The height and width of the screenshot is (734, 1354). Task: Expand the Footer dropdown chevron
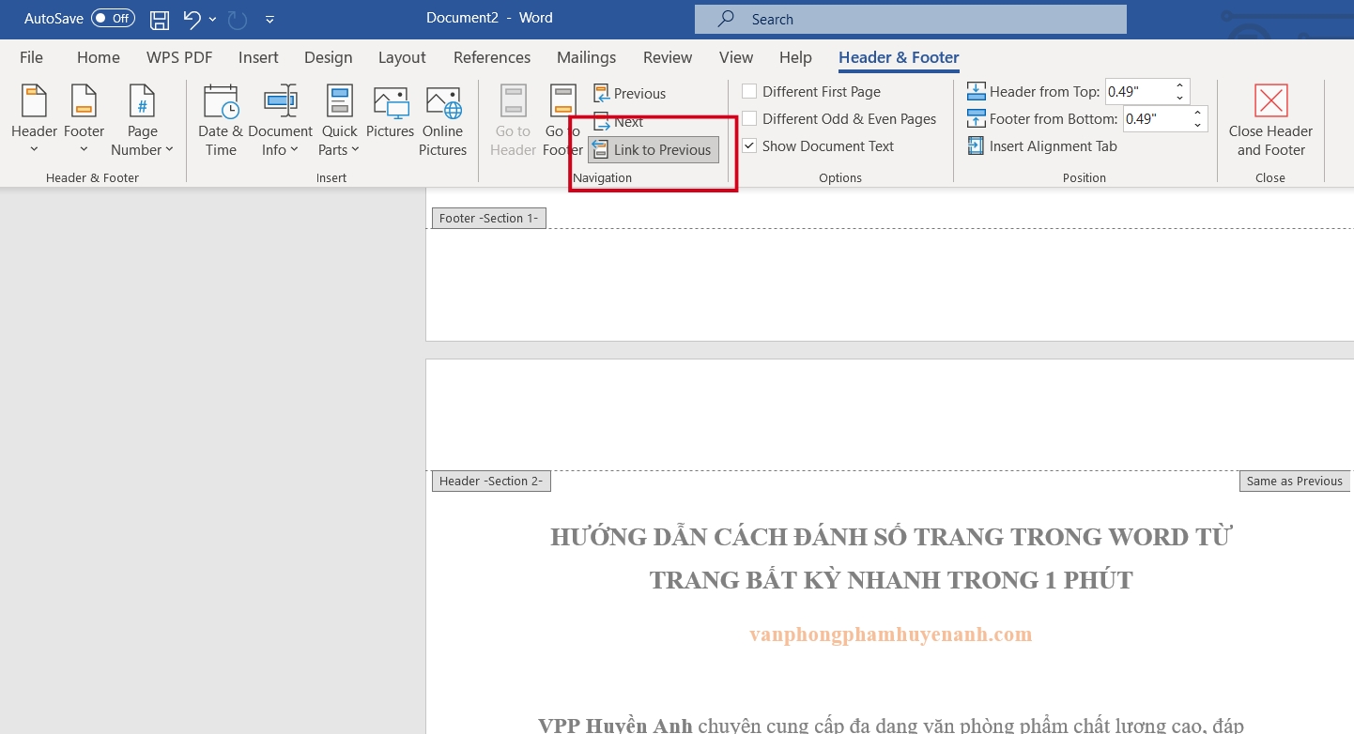click(84, 149)
